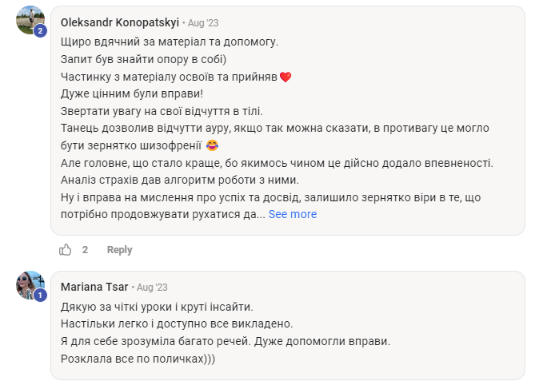Expand the comment with See more

292,214
